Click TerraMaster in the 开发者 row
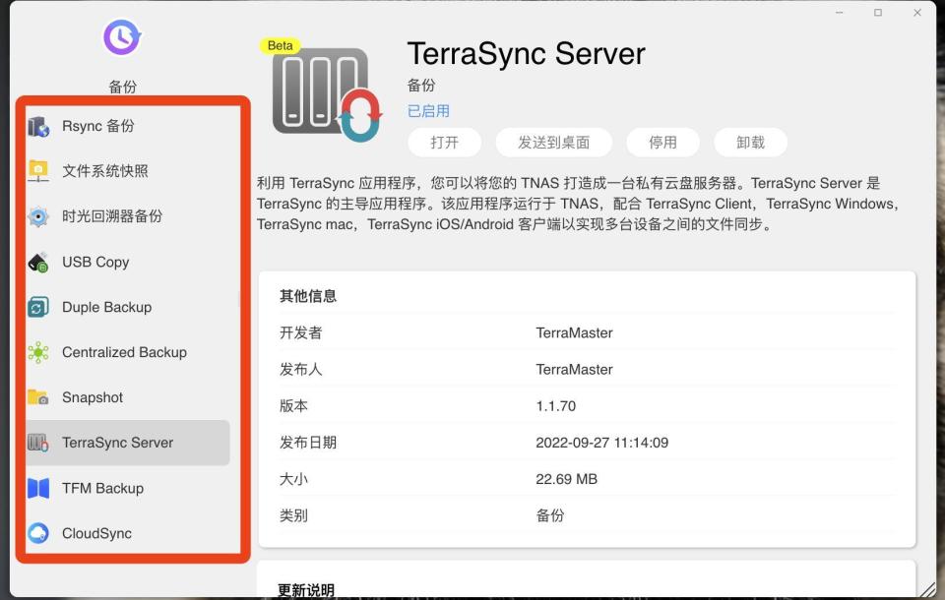Screen dimensions: 945x600 [574, 333]
